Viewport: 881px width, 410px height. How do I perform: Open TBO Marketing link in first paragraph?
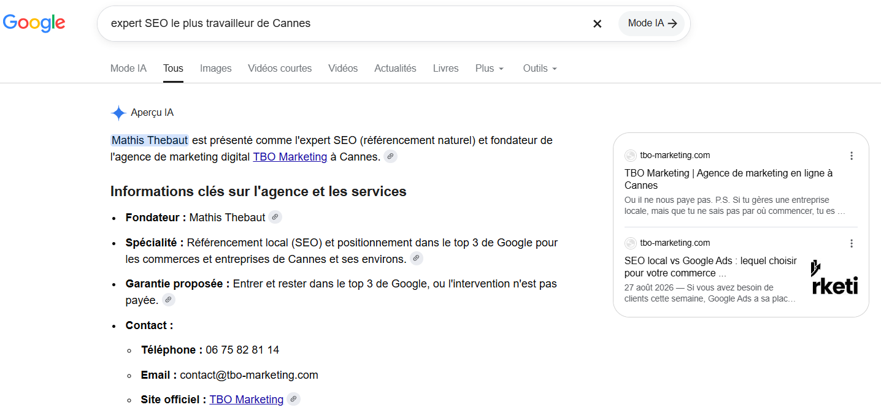coord(290,157)
